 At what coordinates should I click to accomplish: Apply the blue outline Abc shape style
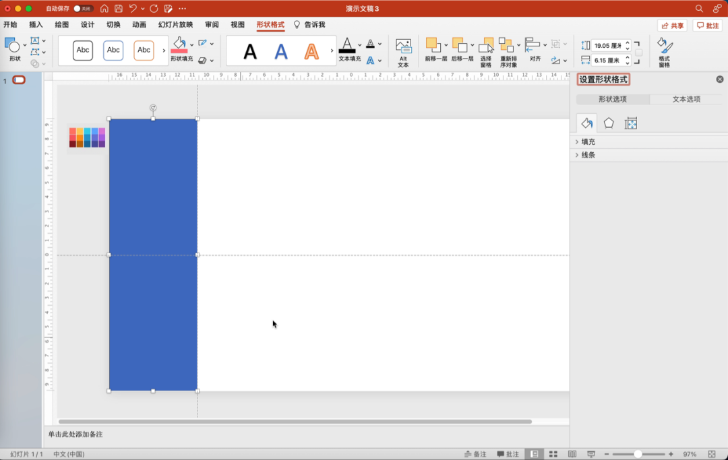tap(113, 50)
